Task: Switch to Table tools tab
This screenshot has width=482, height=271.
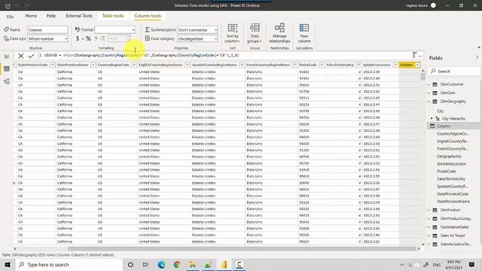Action: tap(113, 16)
